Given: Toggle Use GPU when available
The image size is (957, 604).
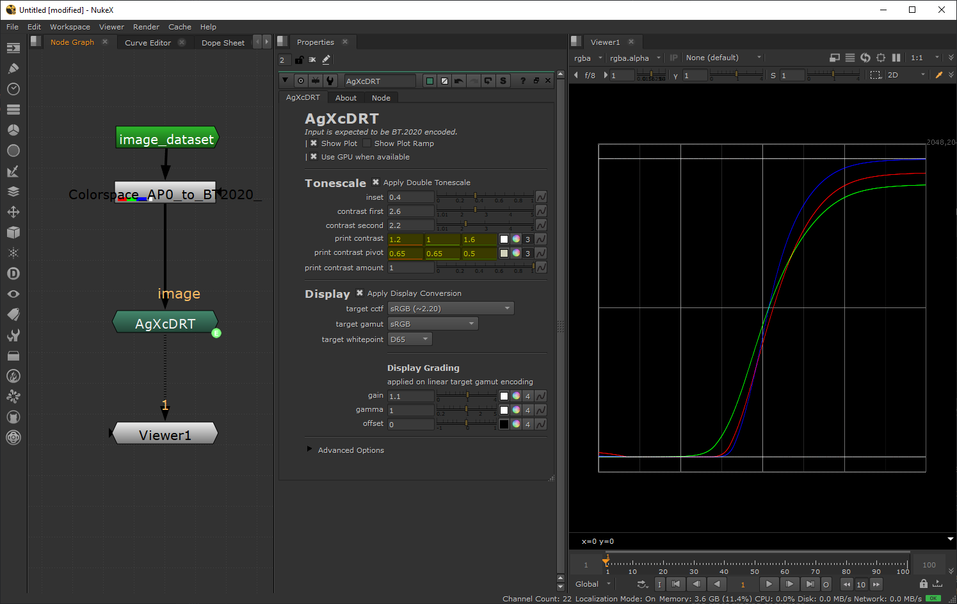Looking at the screenshot, I should [314, 157].
